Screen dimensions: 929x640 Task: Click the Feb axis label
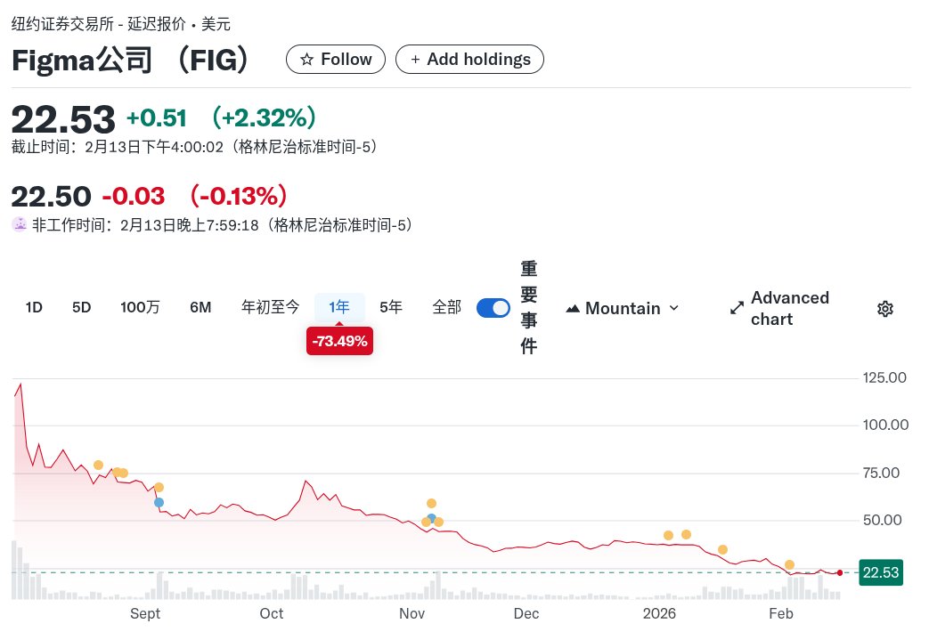tap(781, 613)
